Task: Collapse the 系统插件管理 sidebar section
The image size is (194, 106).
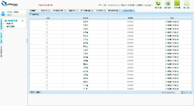Action: pos(23,21)
